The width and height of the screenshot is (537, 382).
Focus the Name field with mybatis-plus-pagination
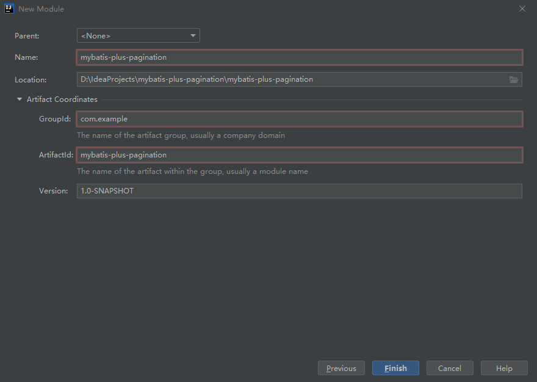[x=300, y=57]
